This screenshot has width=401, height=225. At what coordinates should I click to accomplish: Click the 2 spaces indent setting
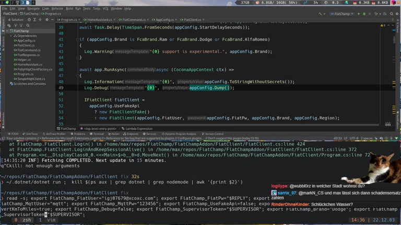pos(367,138)
